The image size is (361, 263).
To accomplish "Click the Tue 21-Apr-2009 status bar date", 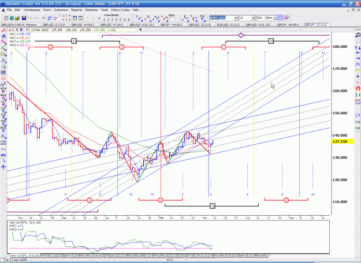I will coord(15,260).
